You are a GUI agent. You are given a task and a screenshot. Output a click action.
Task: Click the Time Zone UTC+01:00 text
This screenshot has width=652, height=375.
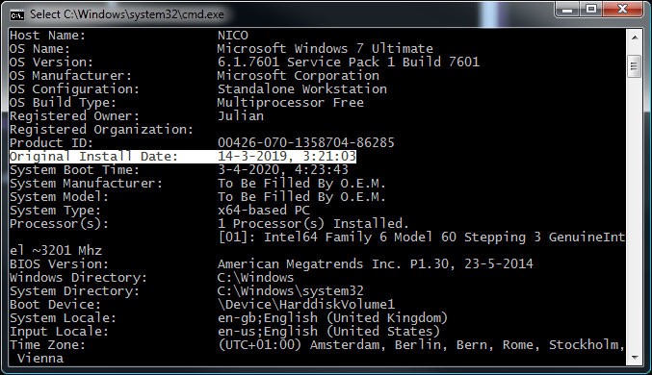pos(259,344)
